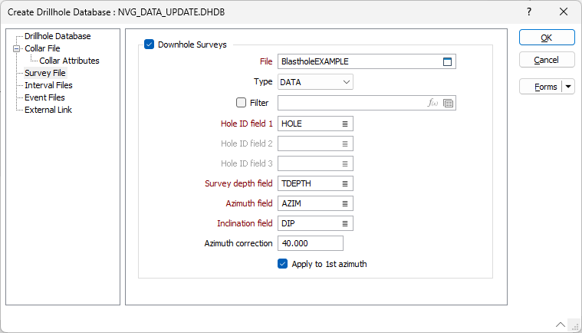This screenshot has height=333, width=582.
Task: Open the Type DATA dropdown
Action: pyautogui.click(x=315, y=82)
